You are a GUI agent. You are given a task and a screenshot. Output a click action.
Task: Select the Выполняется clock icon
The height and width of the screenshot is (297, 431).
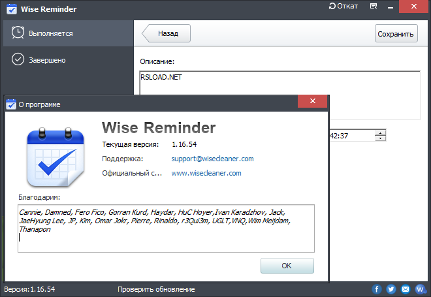18,33
